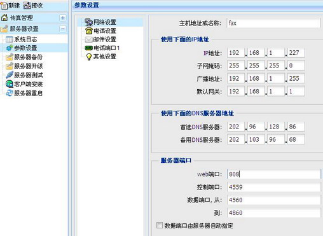
Task: Click the 服务器端口 group title
Action: click(x=176, y=160)
